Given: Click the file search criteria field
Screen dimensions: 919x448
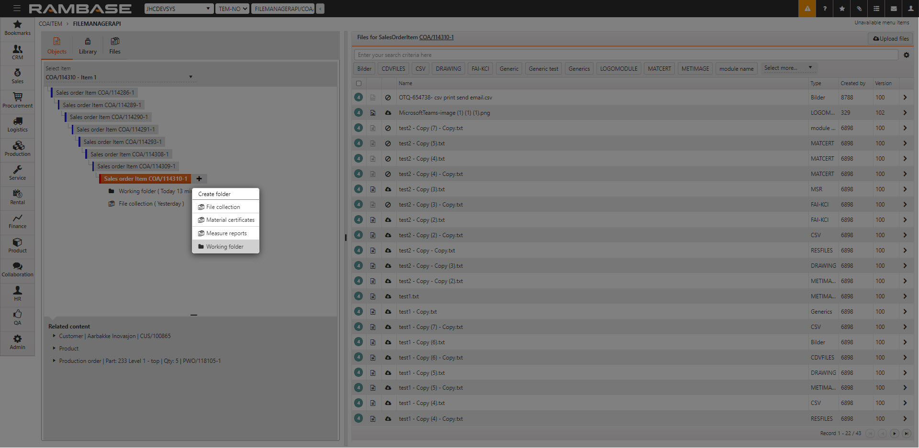Looking at the screenshot, I should coord(625,55).
